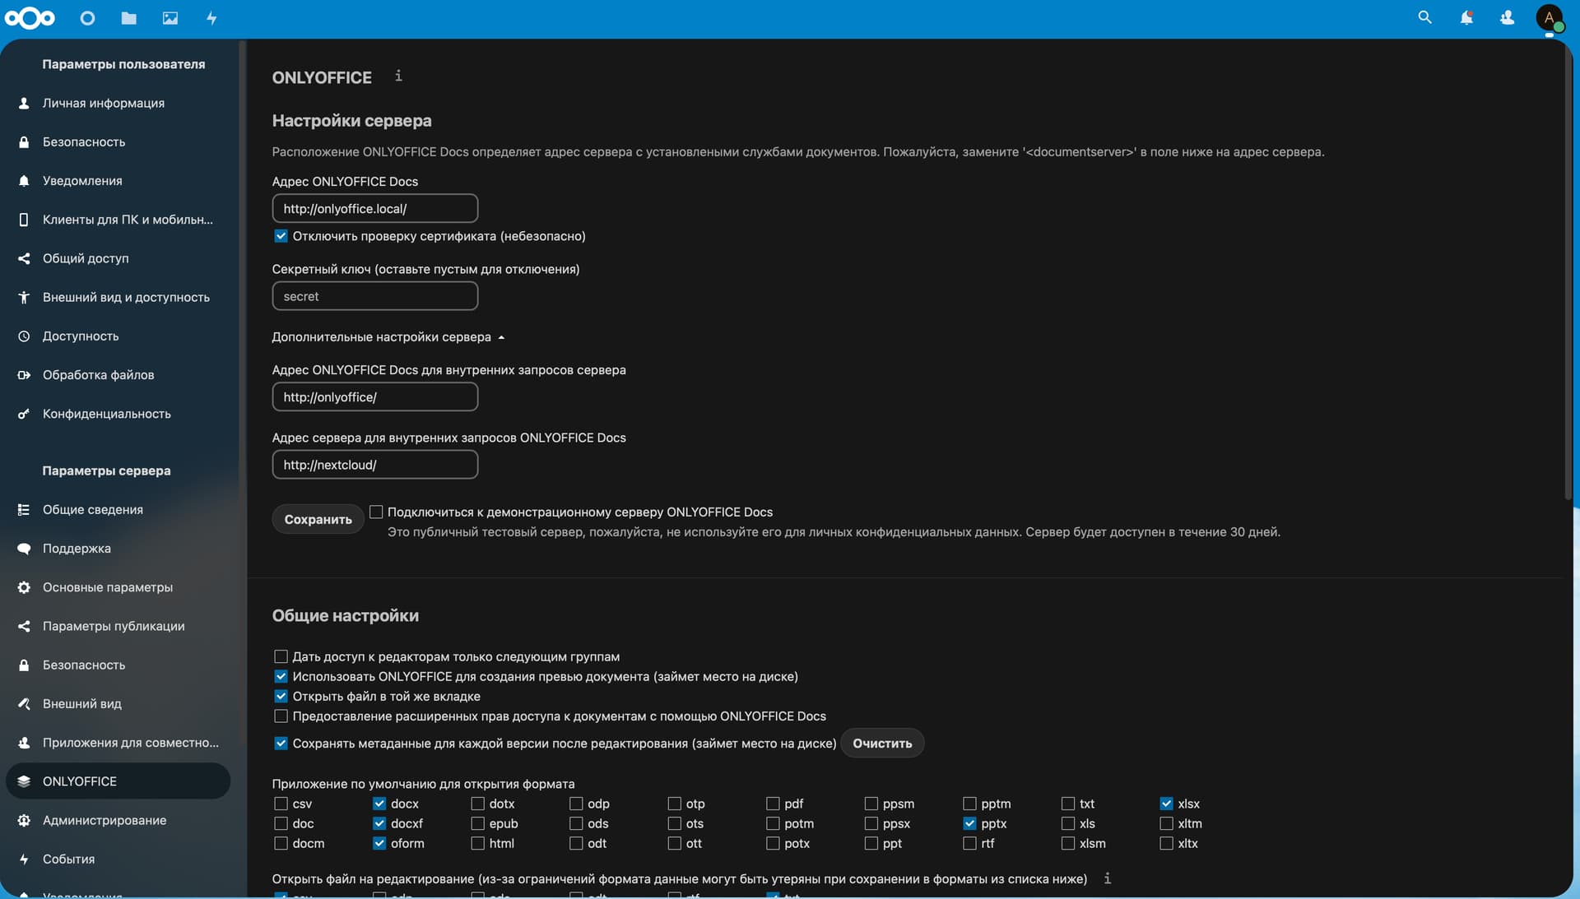Disable certificate verification checkbox
The width and height of the screenshot is (1580, 899).
(x=281, y=236)
